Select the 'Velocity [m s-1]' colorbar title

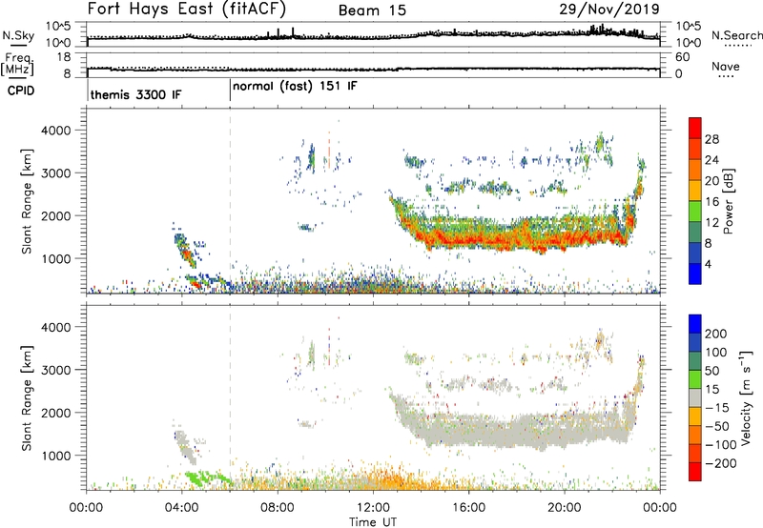coord(746,397)
